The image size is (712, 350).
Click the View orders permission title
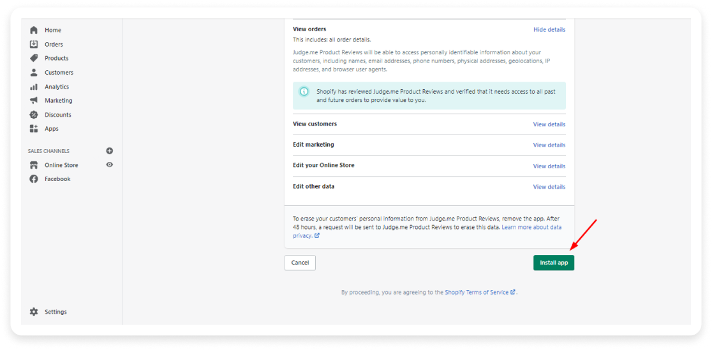pyautogui.click(x=309, y=29)
